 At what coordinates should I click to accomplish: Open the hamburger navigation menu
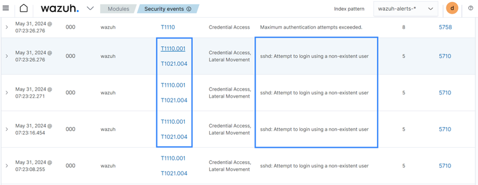[x=6, y=8]
